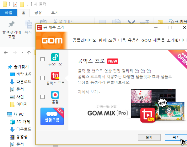Open the 자세히 보기 link
Image resolution: width=187 pixels, height=147 pixels.
89,92
